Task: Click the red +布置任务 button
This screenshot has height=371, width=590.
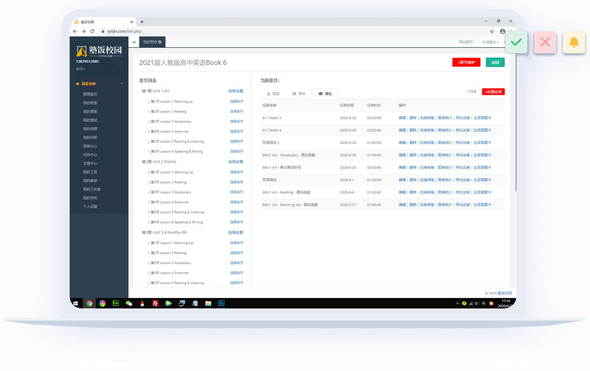Action: 493,92
